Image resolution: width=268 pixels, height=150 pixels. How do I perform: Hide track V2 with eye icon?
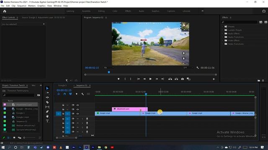click(x=77, y=109)
